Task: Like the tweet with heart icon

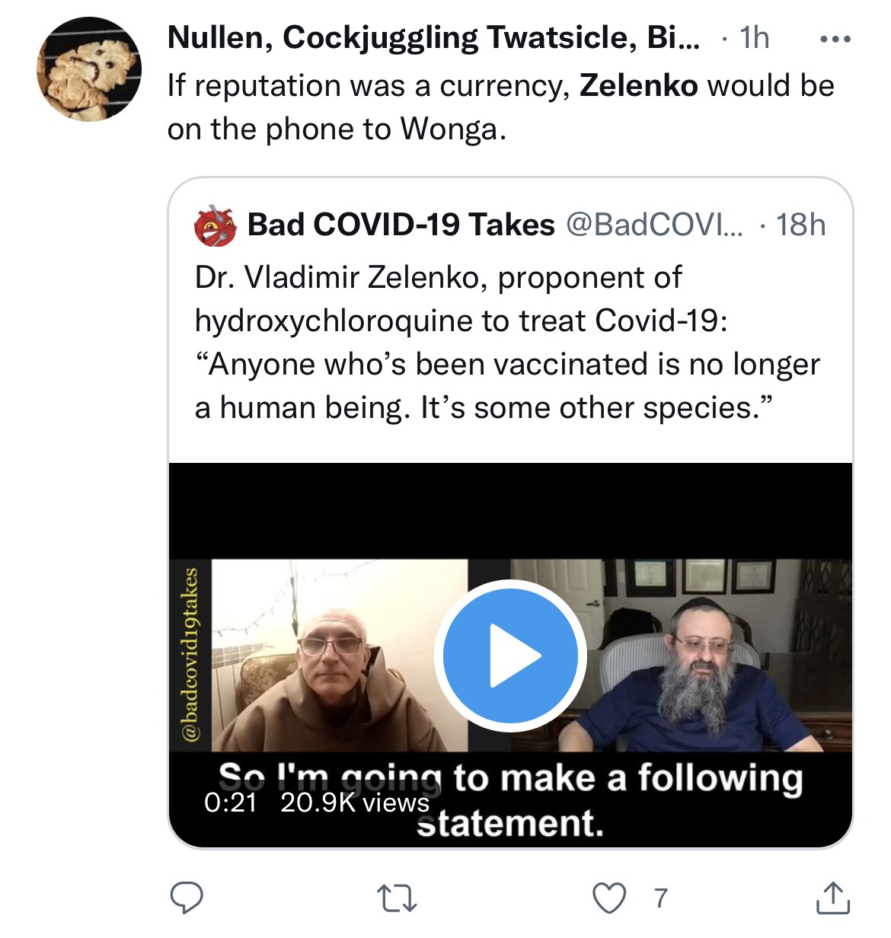Action: (x=609, y=898)
